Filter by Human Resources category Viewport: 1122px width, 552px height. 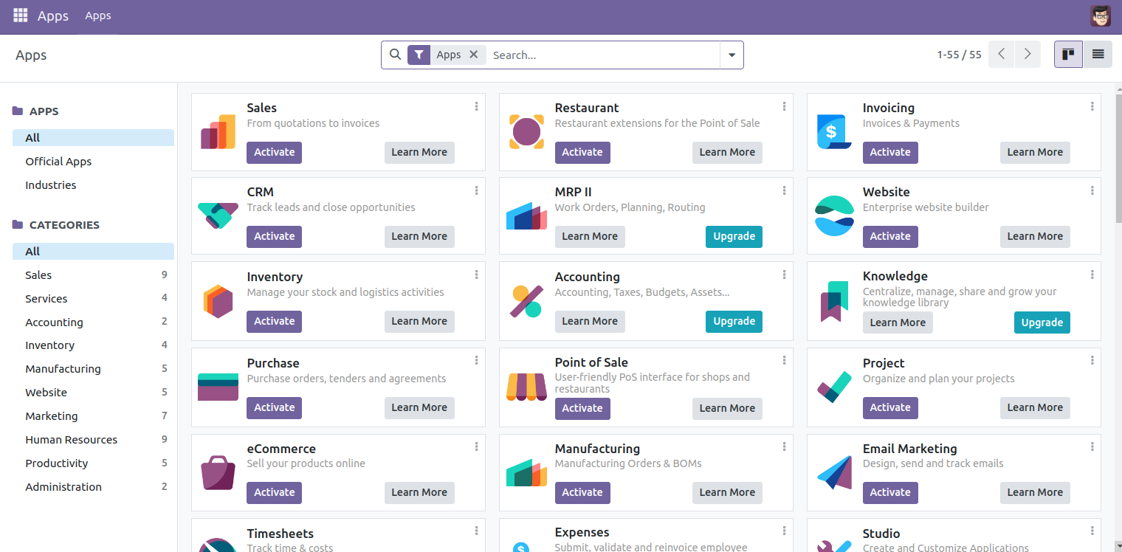[71, 440]
